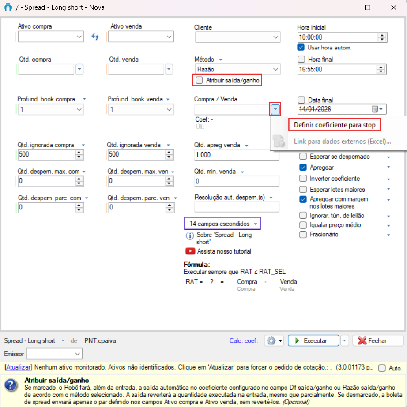The image size is (407, 407).
Task: Click the small arrow beside Qtd. compra field
Action: coord(79,69)
